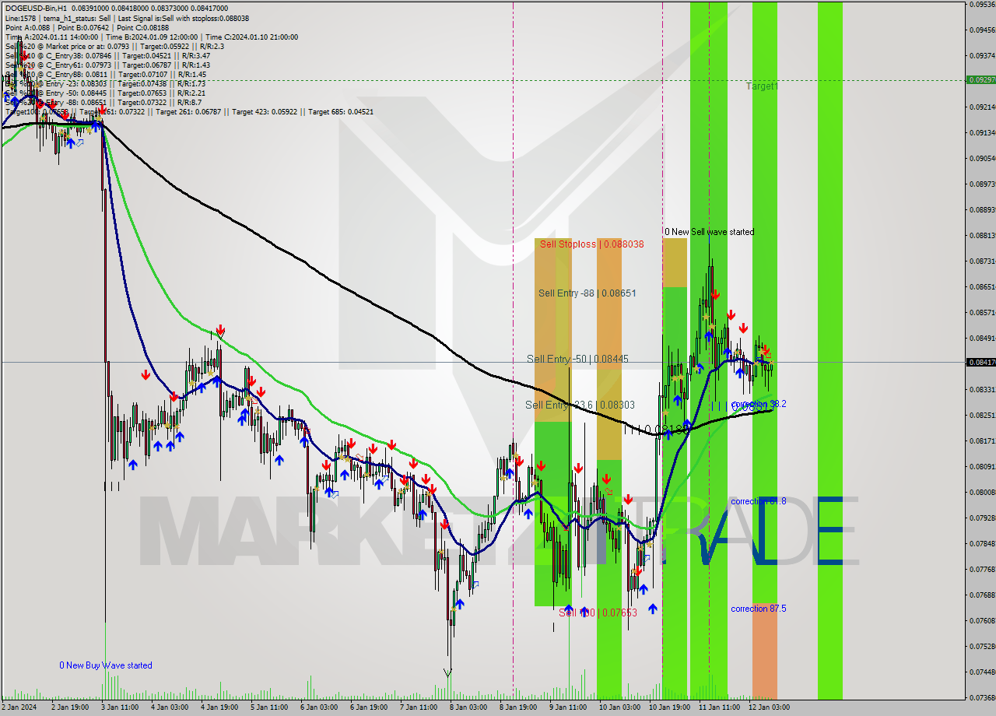The width and height of the screenshot is (996, 716).
Task: Click the '10 Jan 03:00' time axis label
Action: point(619,707)
